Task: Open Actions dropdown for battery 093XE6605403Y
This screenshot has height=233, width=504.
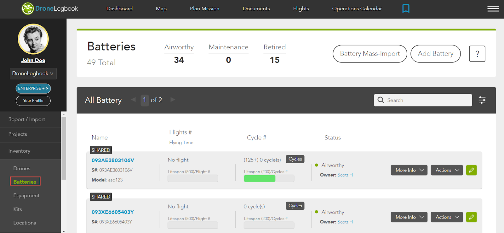Action: pyautogui.click(x=447, y=217)
